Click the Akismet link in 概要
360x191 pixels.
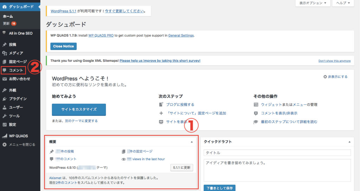[55, 178]
